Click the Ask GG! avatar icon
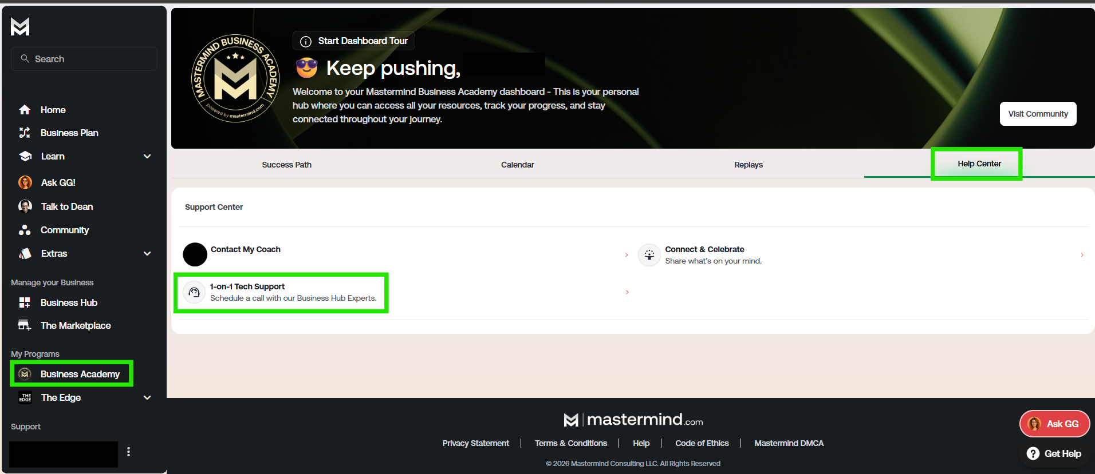 [25, 182]
